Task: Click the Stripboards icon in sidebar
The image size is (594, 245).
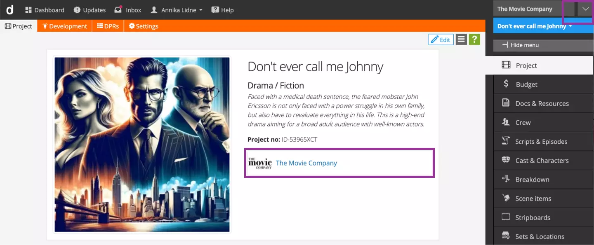Action: pos(506,217)
